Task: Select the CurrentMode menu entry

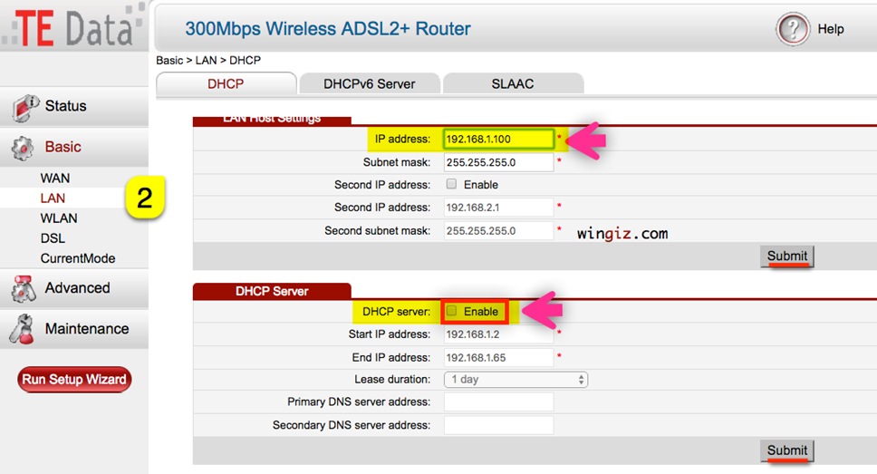Action: click(78, 258)
